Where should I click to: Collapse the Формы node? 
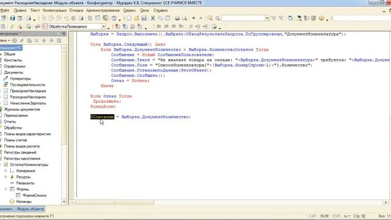[5, 189]
